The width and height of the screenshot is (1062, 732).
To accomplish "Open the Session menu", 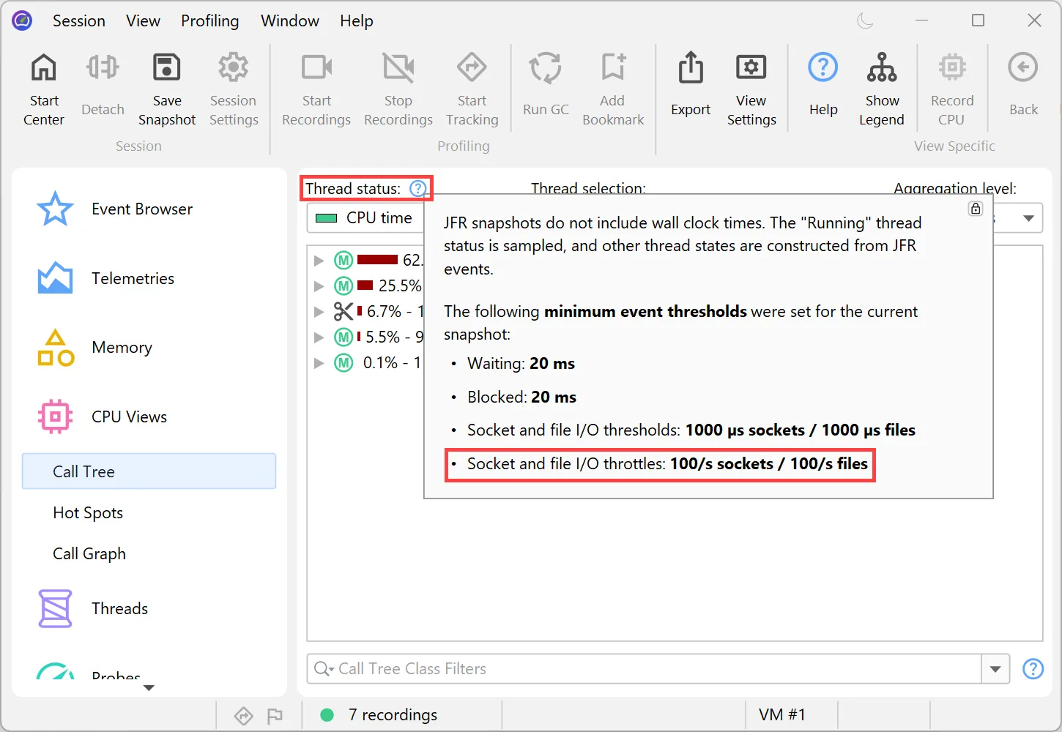I will (x=78, y=20).
